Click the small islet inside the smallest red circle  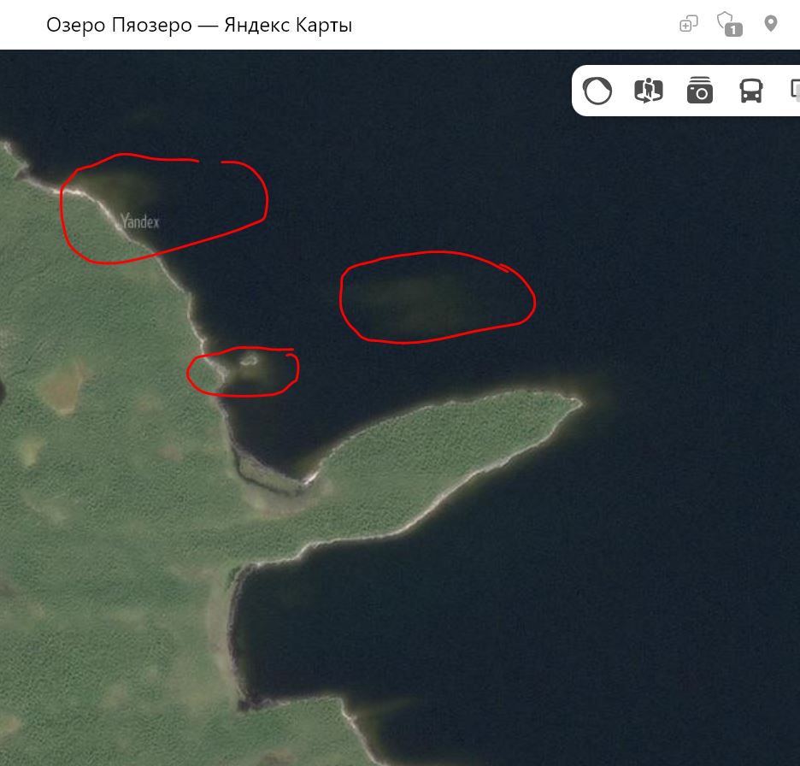249,361
